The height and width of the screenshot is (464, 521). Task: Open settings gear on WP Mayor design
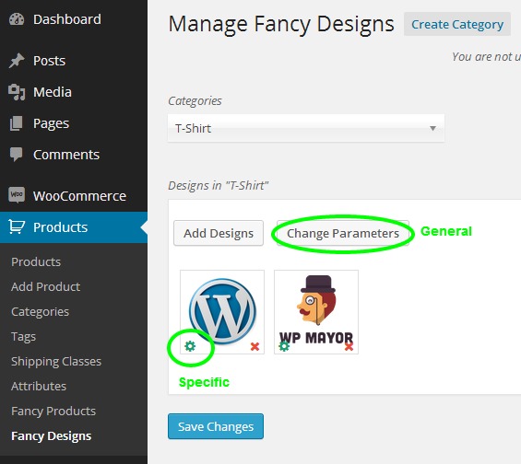click(x=284, y=346)
